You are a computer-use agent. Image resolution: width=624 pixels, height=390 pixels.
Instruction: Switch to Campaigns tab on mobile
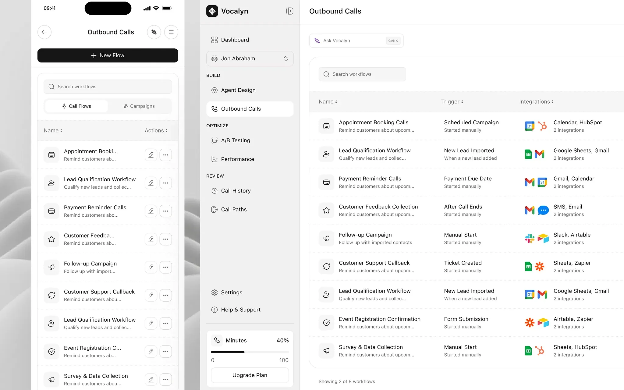point(139,106)
